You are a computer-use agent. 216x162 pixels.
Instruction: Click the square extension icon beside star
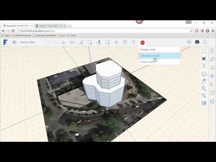click(x=197, y=31)
